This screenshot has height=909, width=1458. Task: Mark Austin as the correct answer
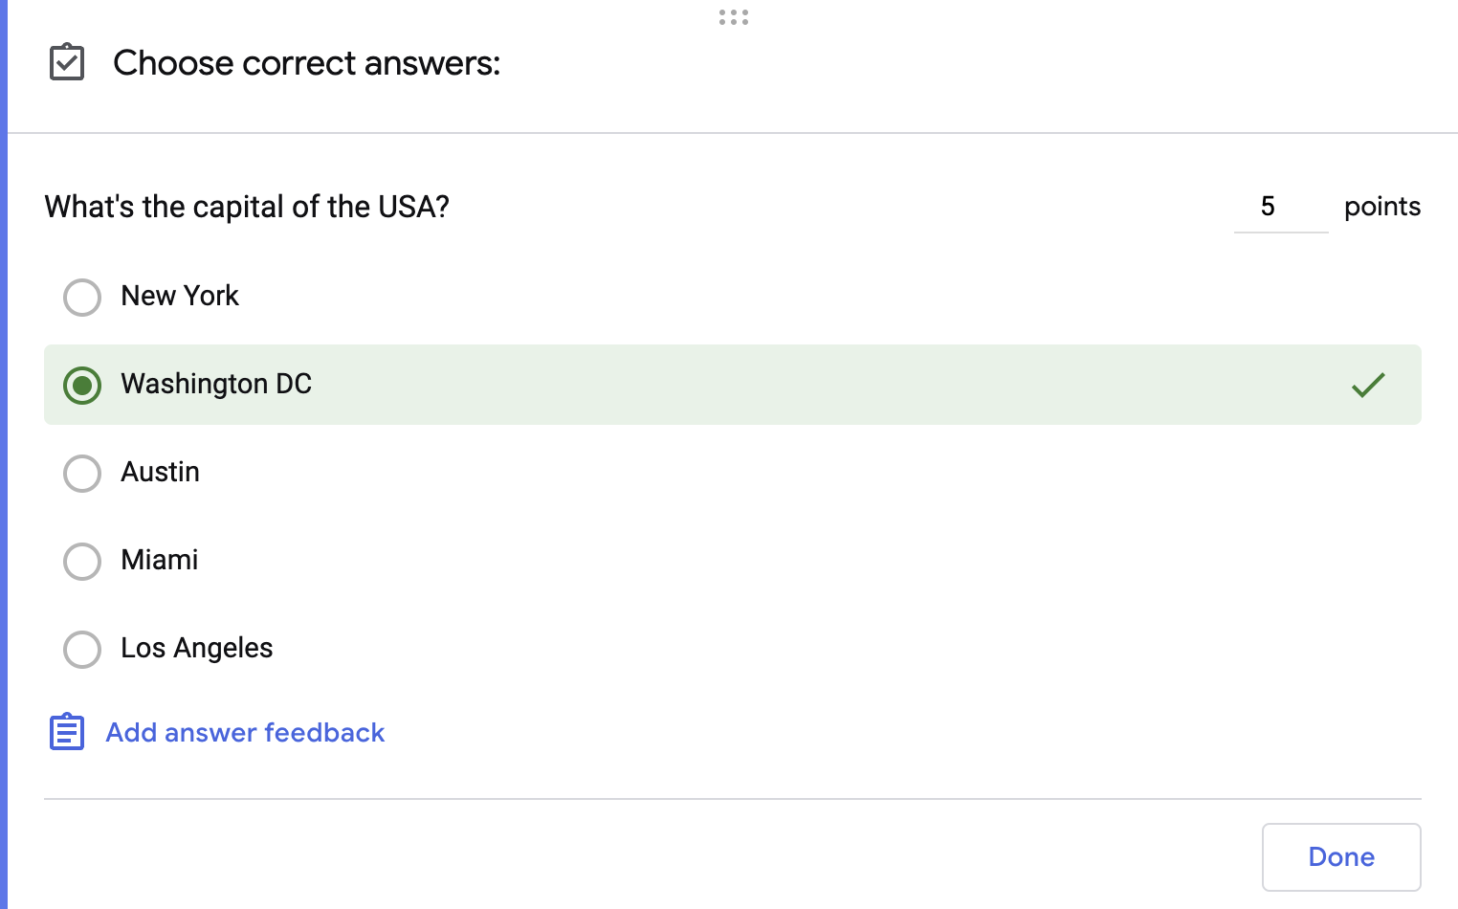(82, 473)
